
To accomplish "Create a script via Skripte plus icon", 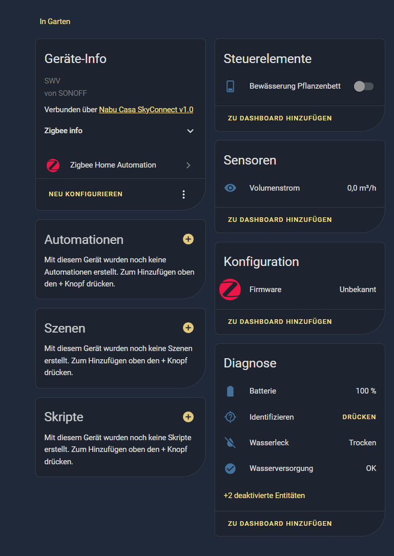I will coord(189,417).
